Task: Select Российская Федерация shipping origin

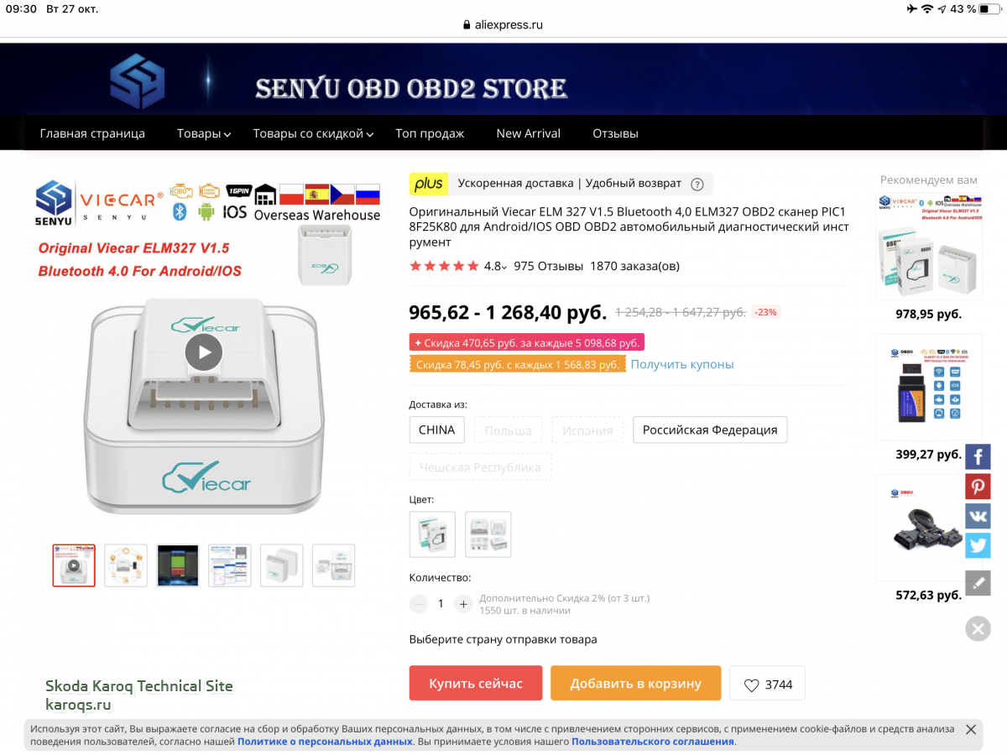Action: [710, 430]
